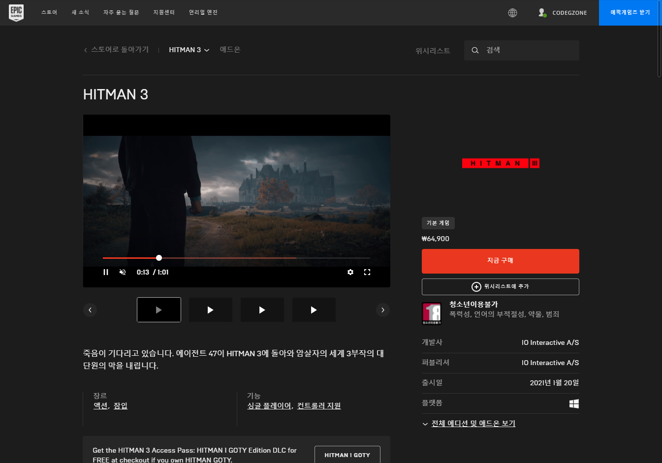This screenshot has height=463, width=662.
Task: Click the 18 age rating badge
Action: 432,313
